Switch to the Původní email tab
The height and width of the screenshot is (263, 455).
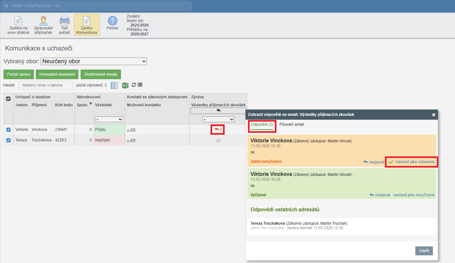pos(291,124)
